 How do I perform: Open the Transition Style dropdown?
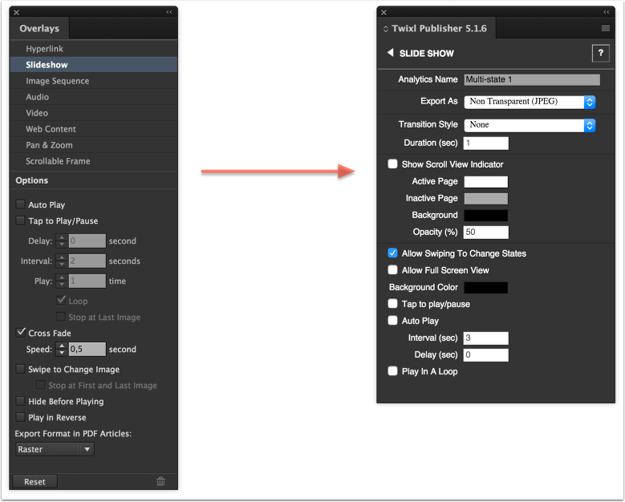click(530, 125)
